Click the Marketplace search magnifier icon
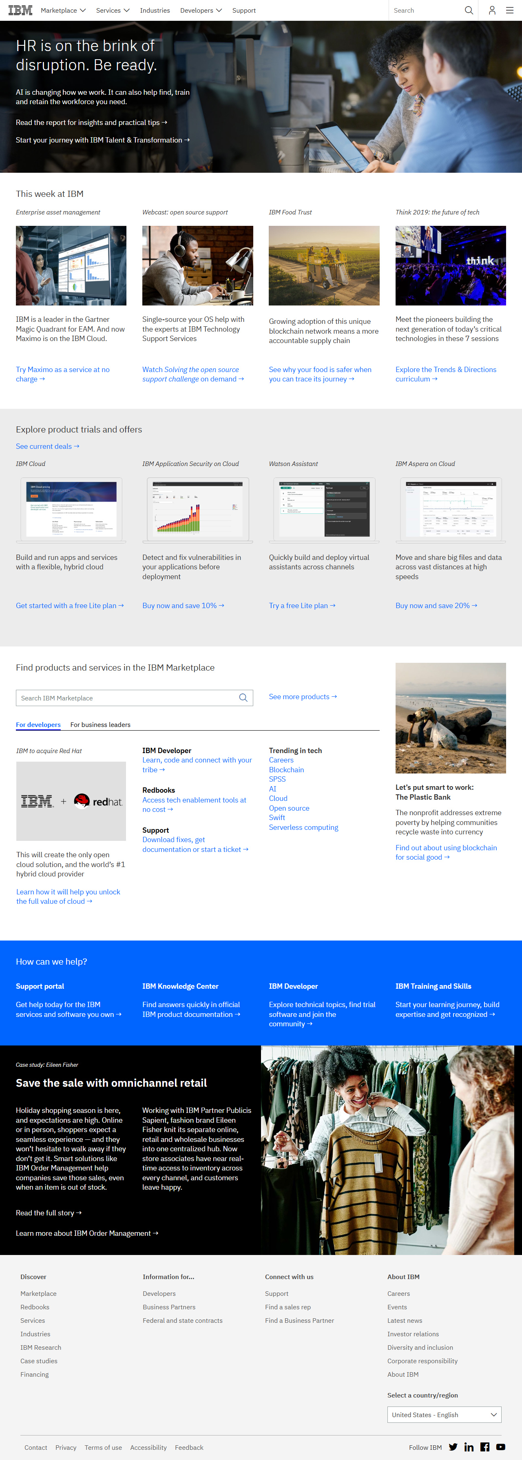This screenshot has width=522, height=1460. pyautogui.click(x=243, y=698)
